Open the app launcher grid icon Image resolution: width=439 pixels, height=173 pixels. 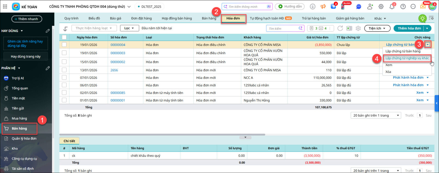point(5,7)
